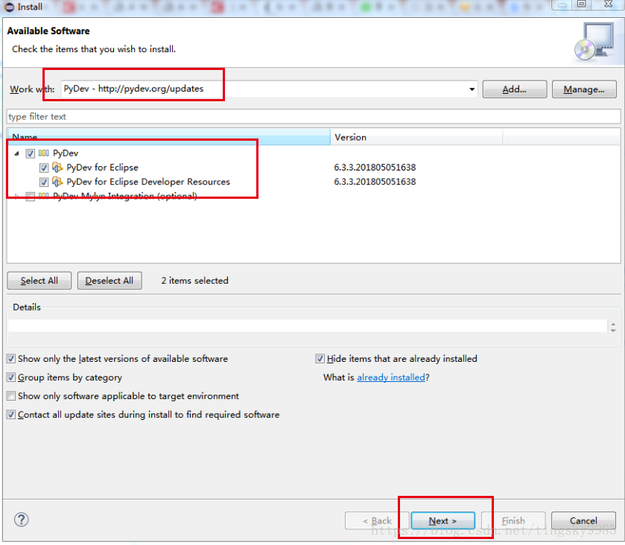
Task: Click the PyDev for Eclipse feature icon
Action: coord(57,168)
